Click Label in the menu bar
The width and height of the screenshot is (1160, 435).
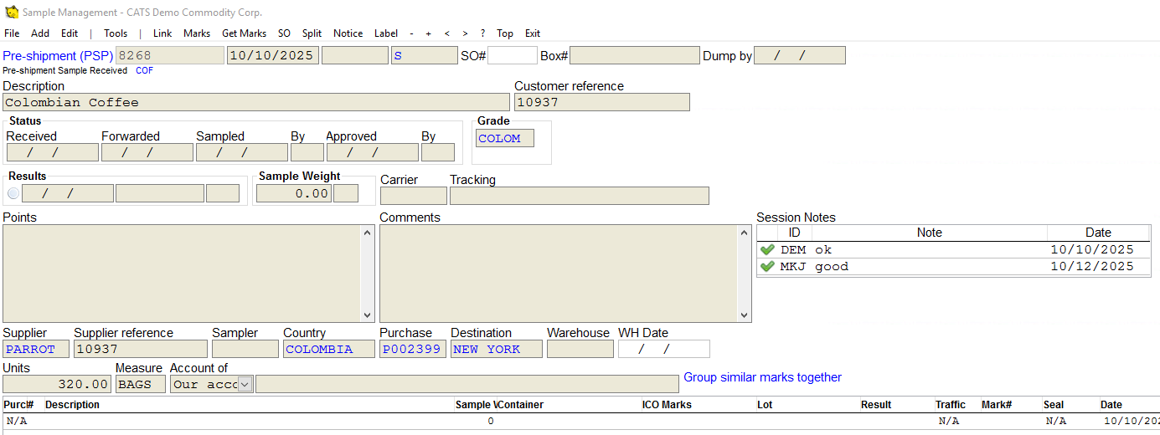pos(386,33)
